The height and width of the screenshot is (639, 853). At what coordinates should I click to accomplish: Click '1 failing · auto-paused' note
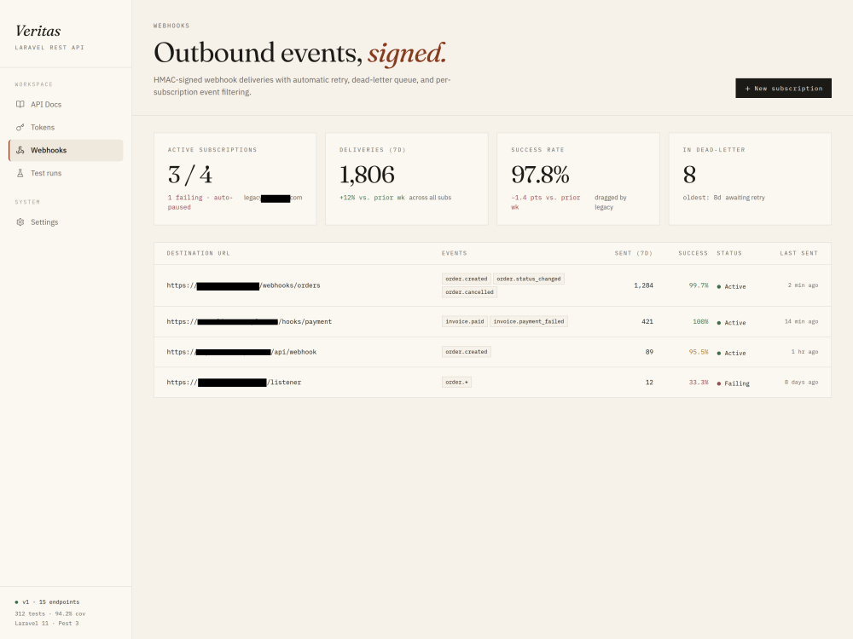click(x=200, y=202)
